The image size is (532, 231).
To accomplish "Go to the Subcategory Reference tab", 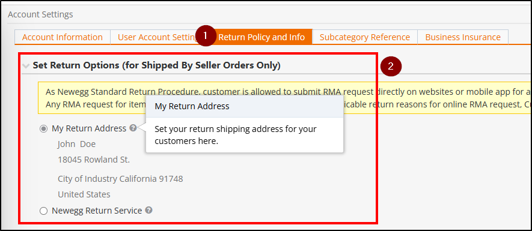I will point(365,37).
